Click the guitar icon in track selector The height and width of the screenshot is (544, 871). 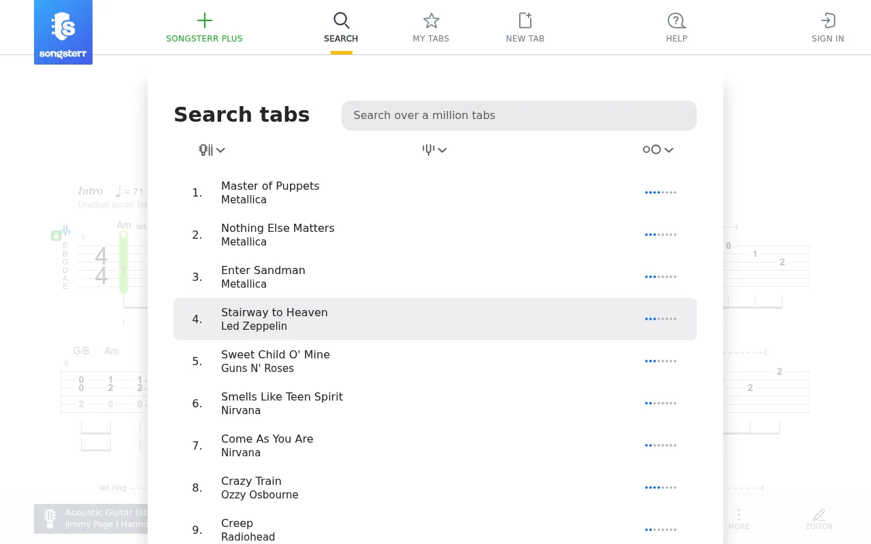coord(50,519)
